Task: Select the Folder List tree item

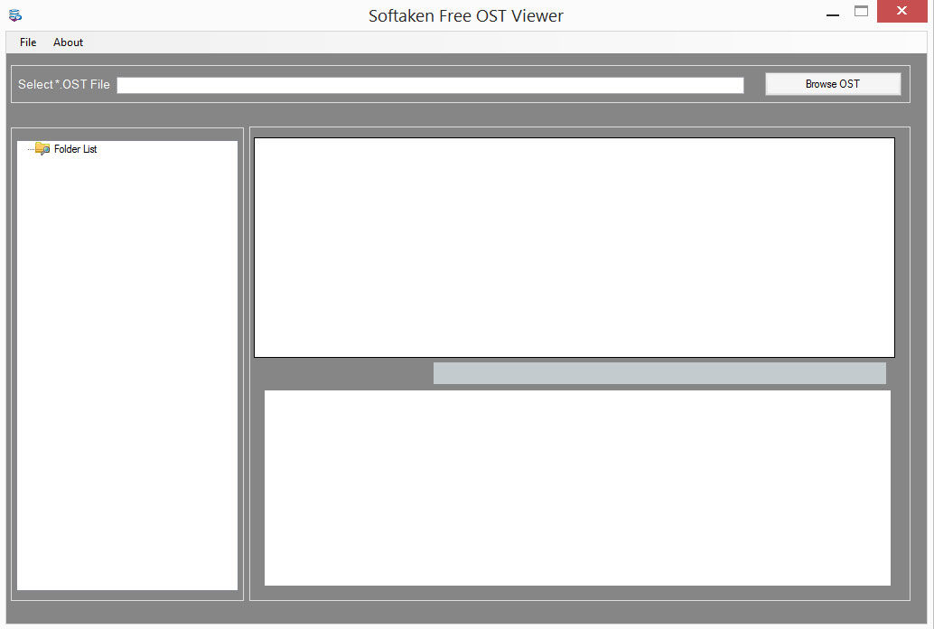Action: point(75,149)
